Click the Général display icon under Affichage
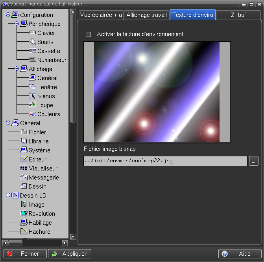Viewport: 264px width, 262px height. tap(32, 78)
